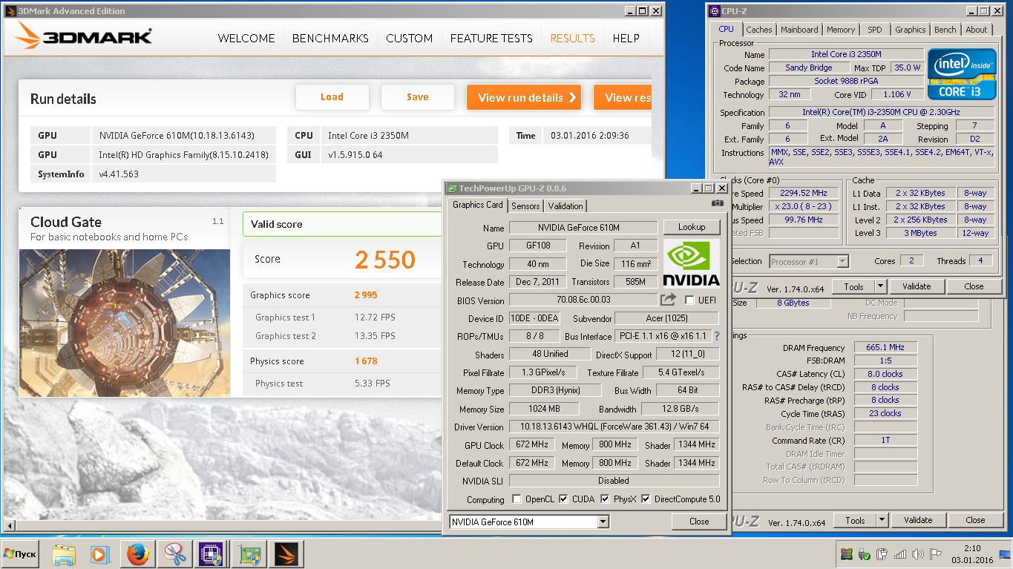This screenshot has height=569, width=1013.
Task: Toggle the OpenCL checkbox
Action: coord(517,499)
